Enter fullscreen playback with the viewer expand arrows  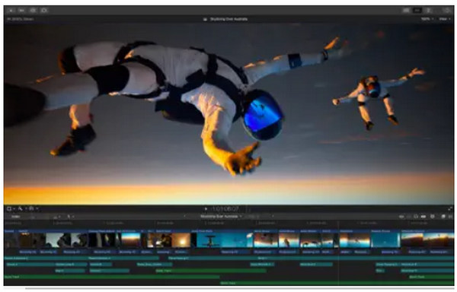click(450, 209)
